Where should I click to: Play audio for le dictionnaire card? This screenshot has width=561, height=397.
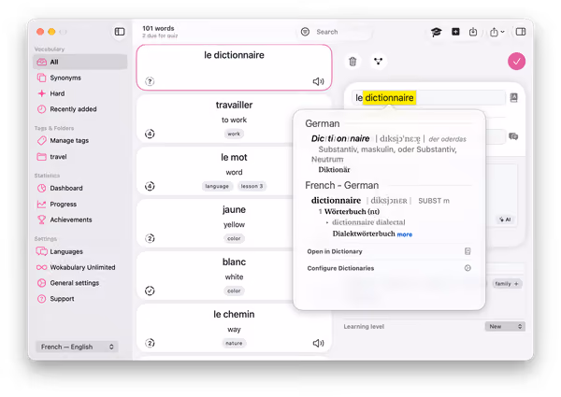318,81
